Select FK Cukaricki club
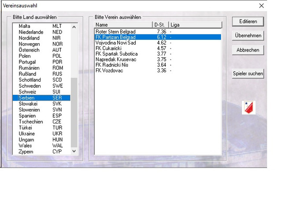 click(158, 48)
